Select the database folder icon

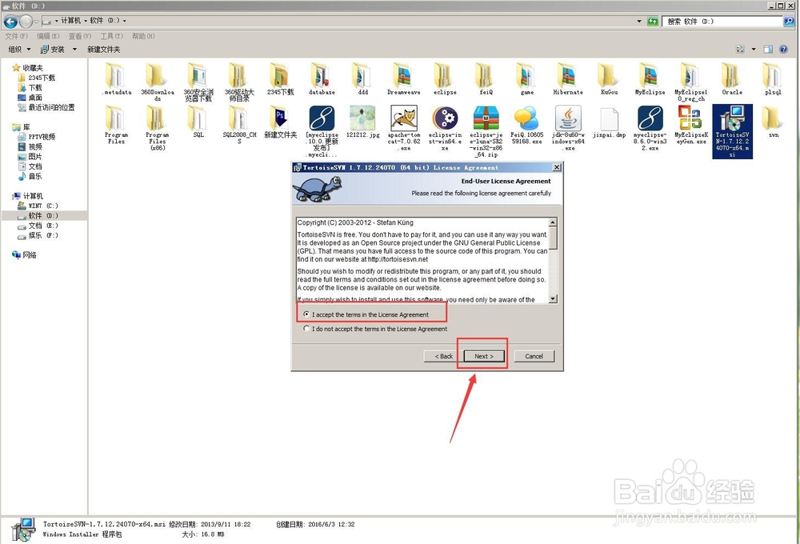(x=322, y=75)
